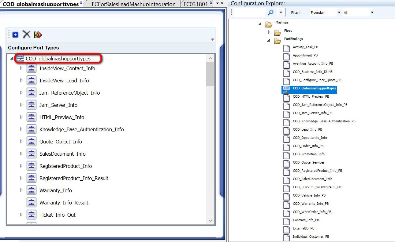Click the Warranty_Info port type icon
The height and width of the screenshot is (242, 395).
tap(32, 190)
